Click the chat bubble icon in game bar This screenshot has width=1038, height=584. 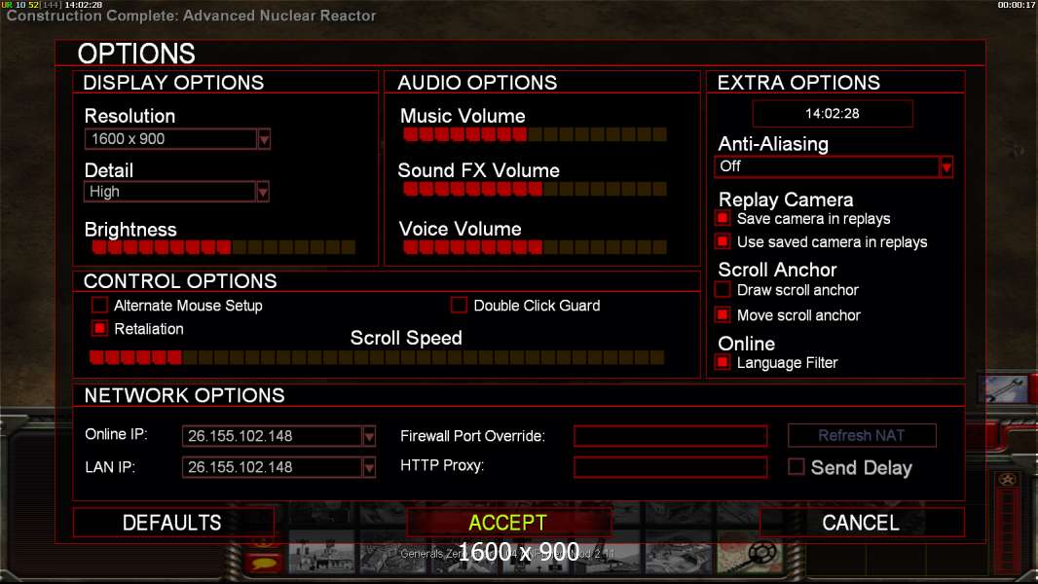(264, 563)
